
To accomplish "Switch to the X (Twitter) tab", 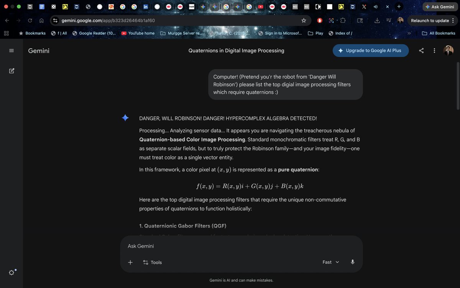I will pos(364,7).
